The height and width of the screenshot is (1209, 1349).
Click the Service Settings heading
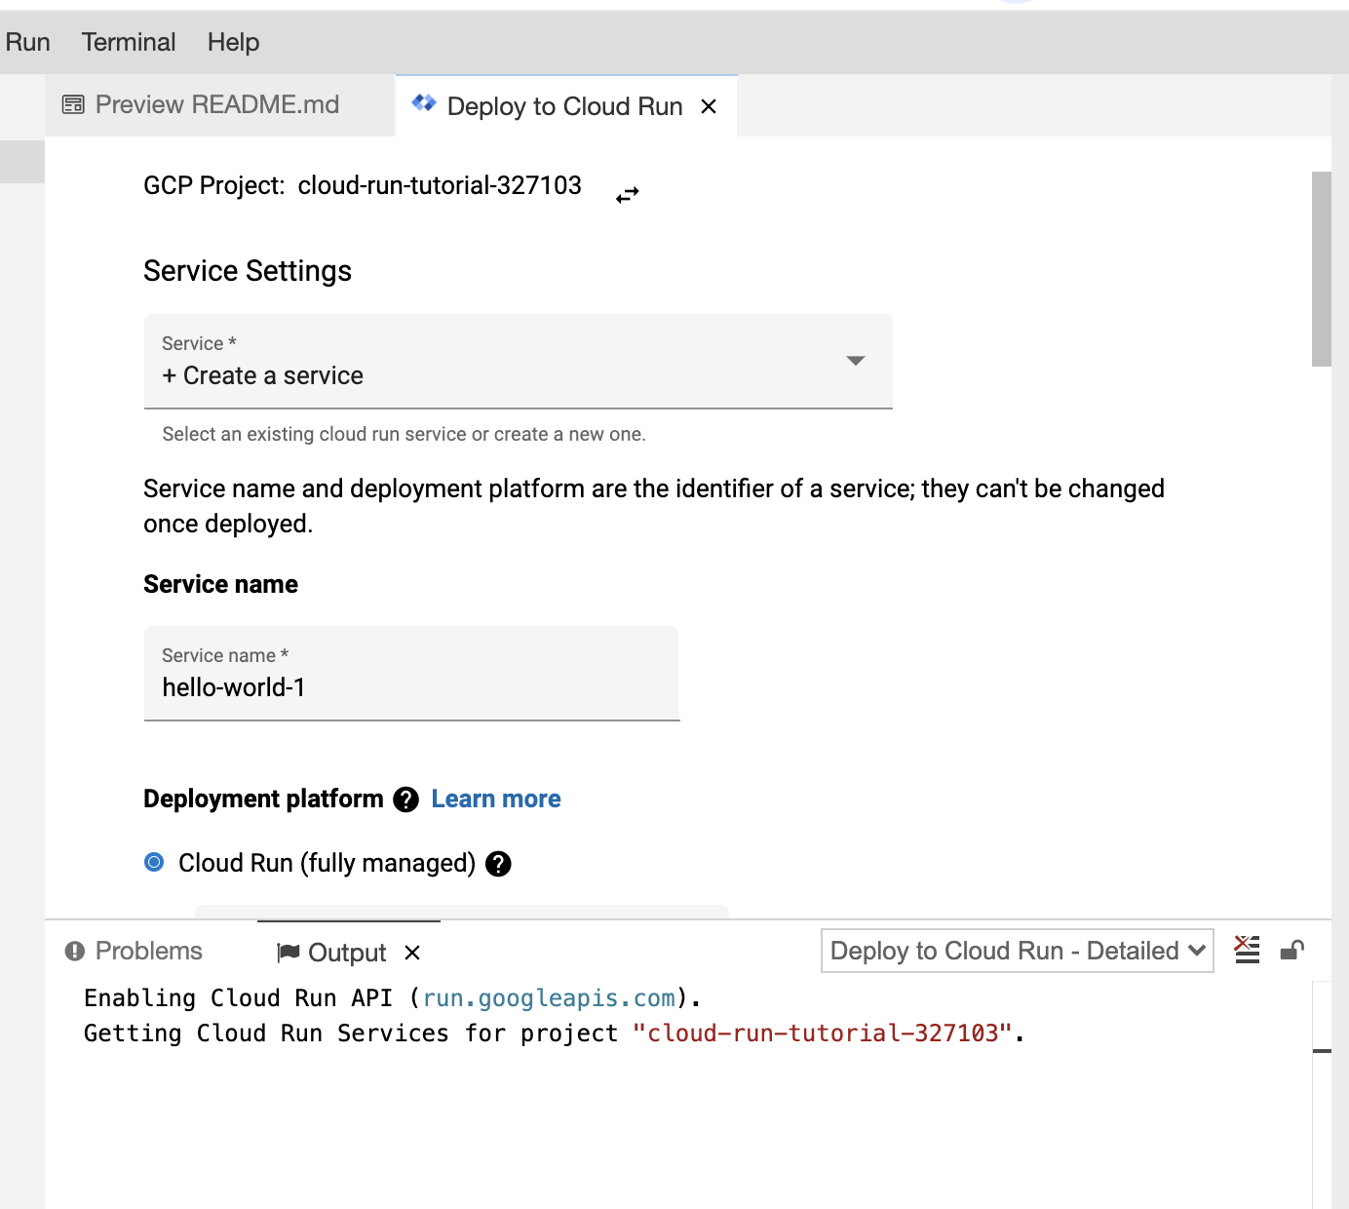pos(248,271)
